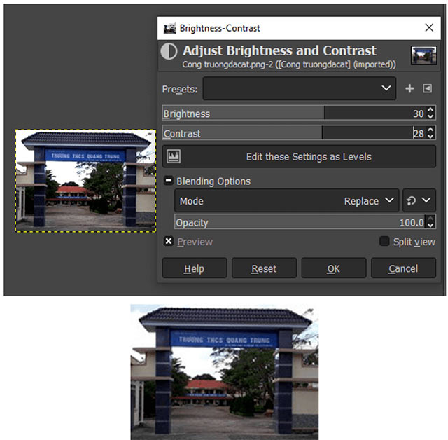Image resolution: width=448 pixels, height=440 pixels.
Task: Close the Brightness-Contrast dialog
Action: pos(428,28)
